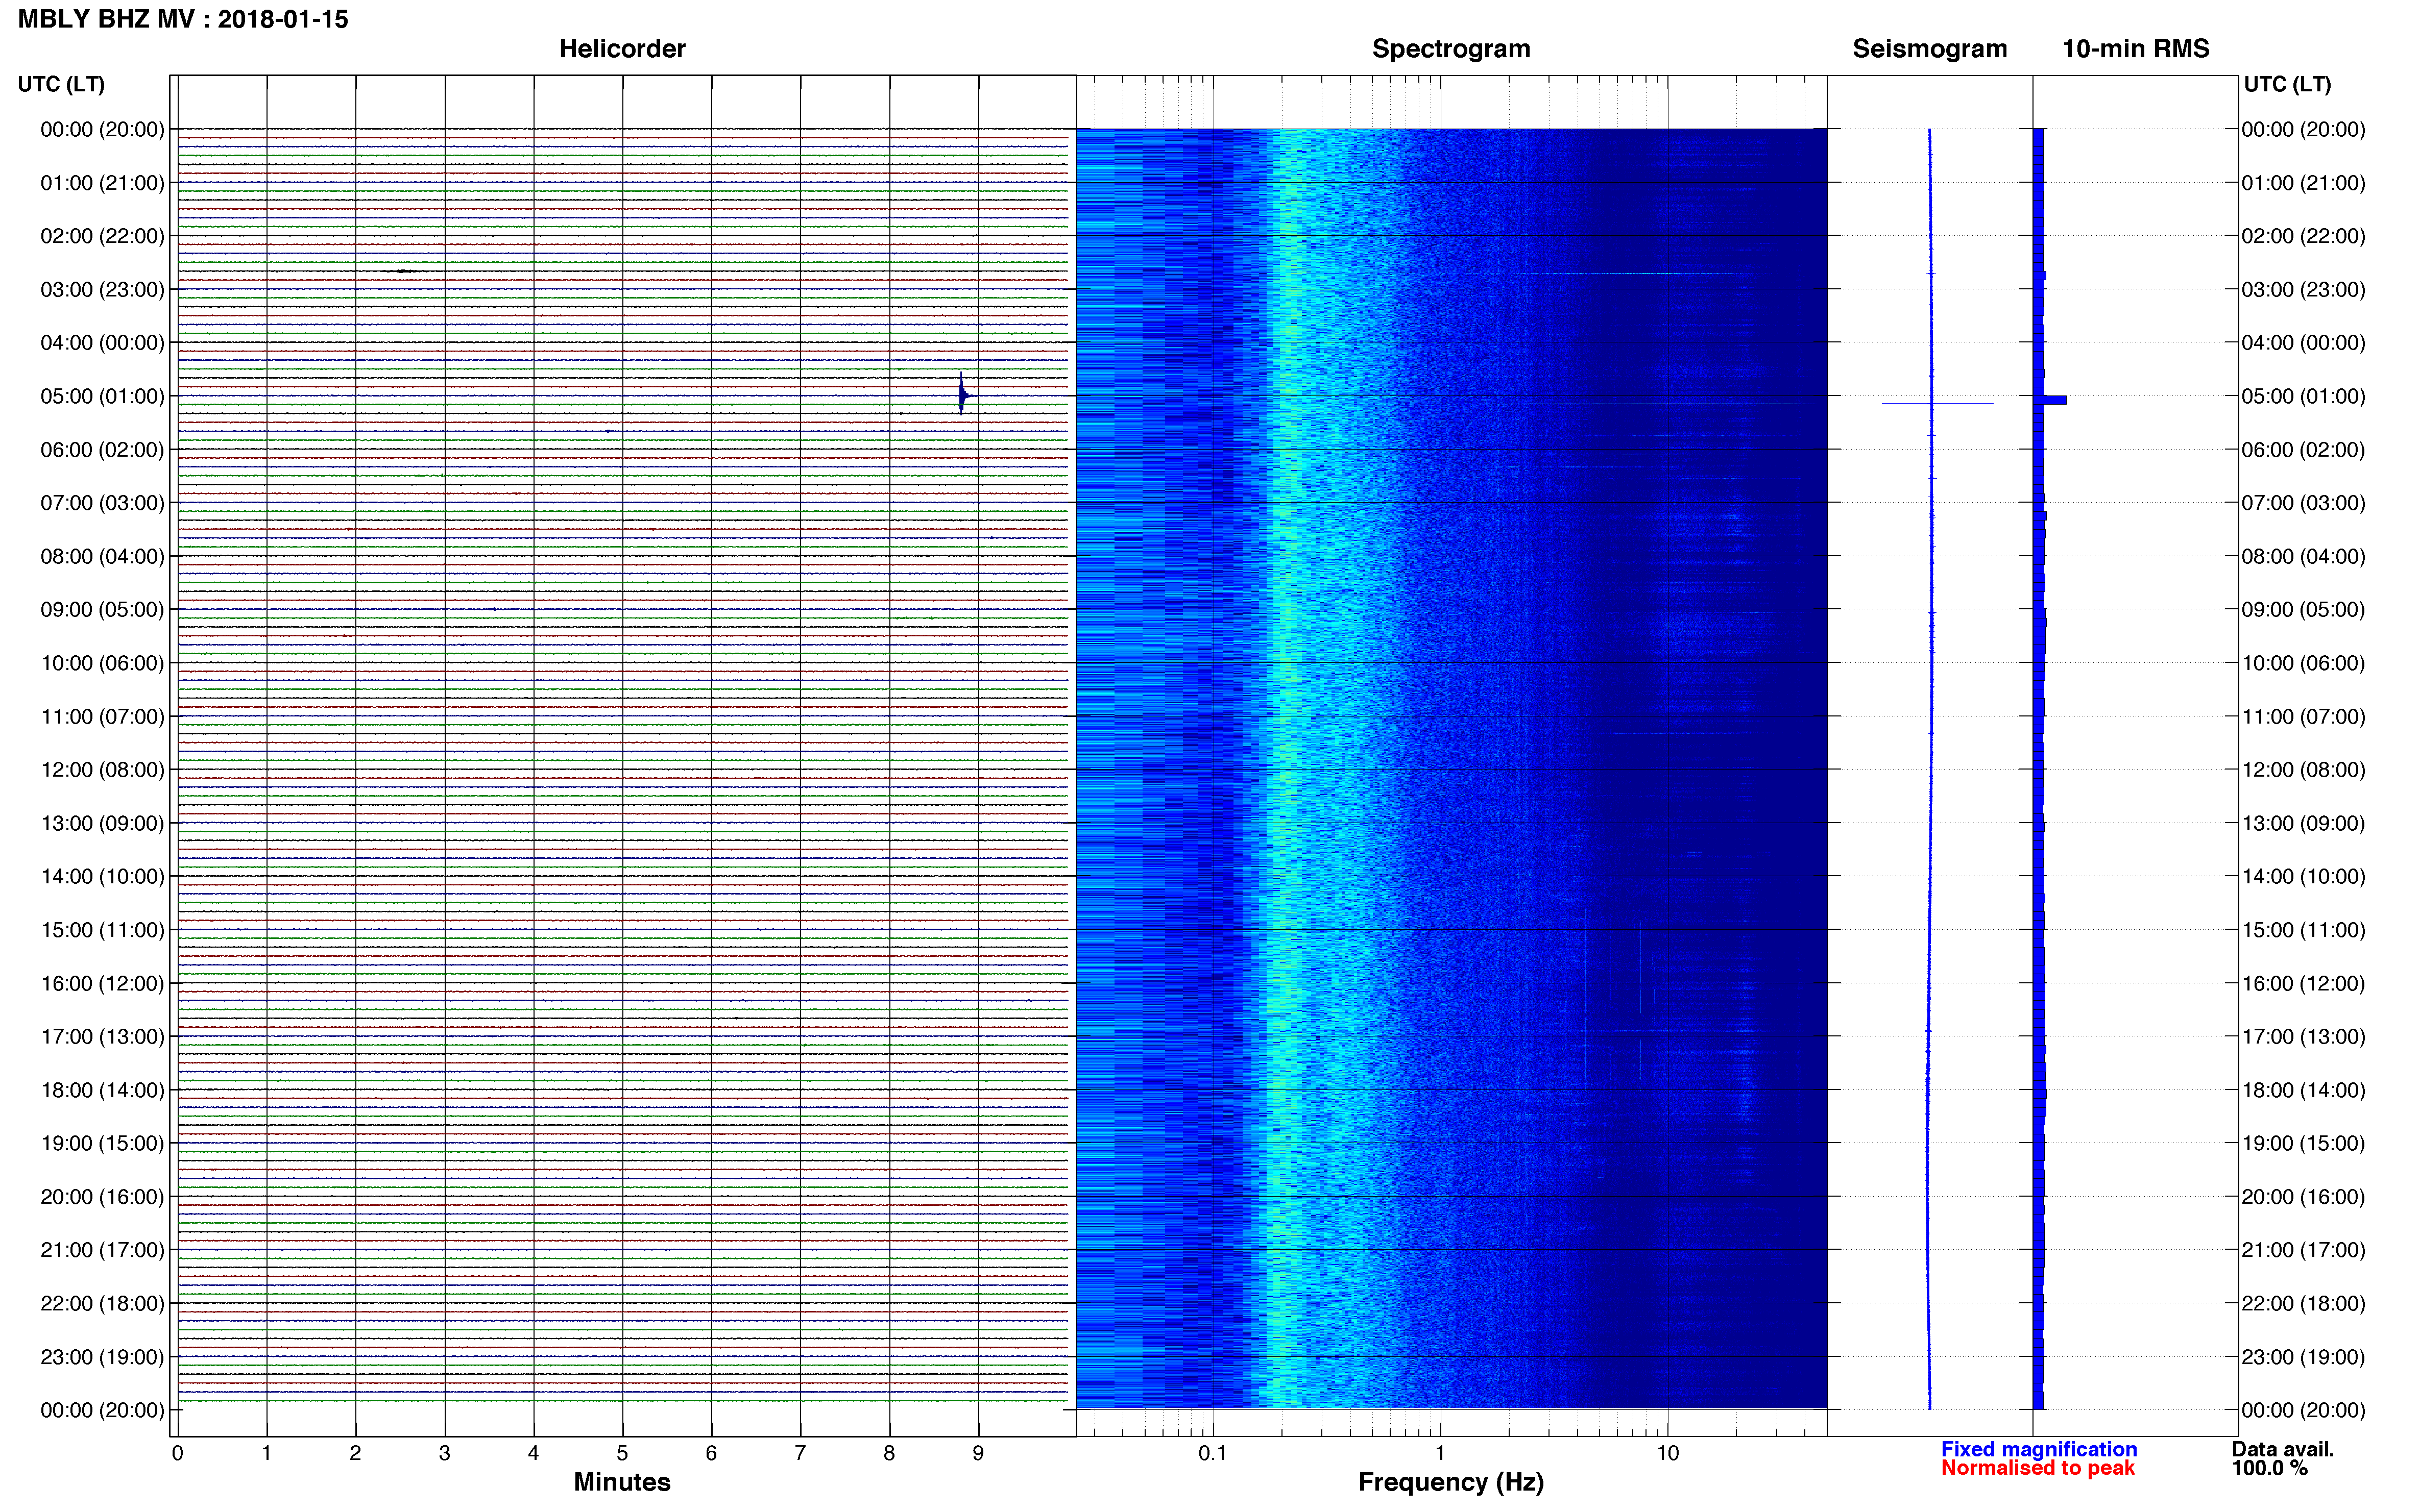Click the "6" tick on the Minutes axis

click(711, 1453)
